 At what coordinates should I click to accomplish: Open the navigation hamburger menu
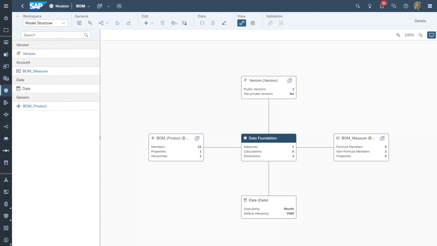click(6, 6)
